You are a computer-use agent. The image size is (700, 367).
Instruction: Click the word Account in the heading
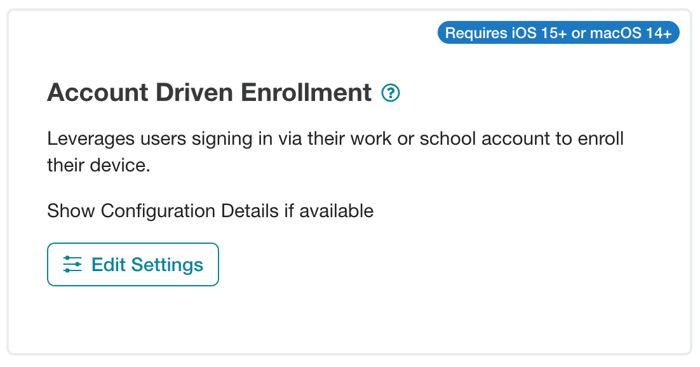[x=98, y=93]
